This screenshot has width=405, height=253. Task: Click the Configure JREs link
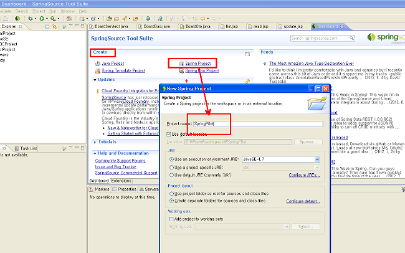point(304,175)
